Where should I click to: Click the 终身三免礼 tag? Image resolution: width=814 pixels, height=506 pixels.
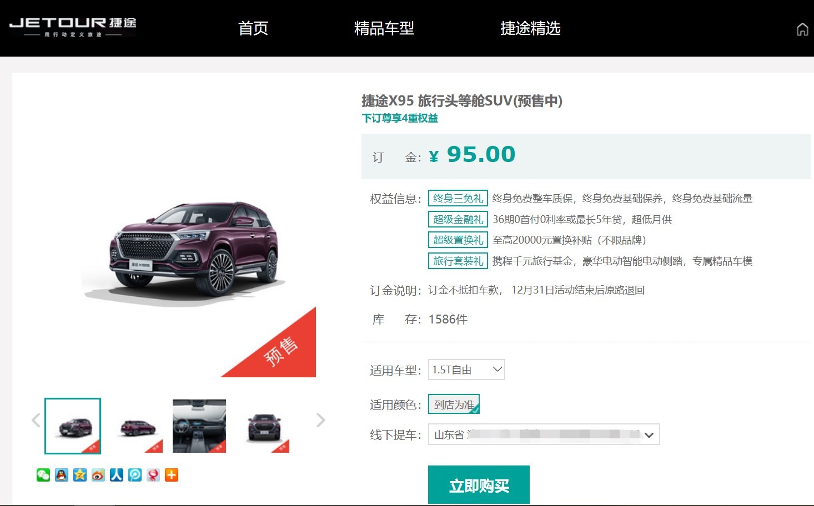click(458, 199)
